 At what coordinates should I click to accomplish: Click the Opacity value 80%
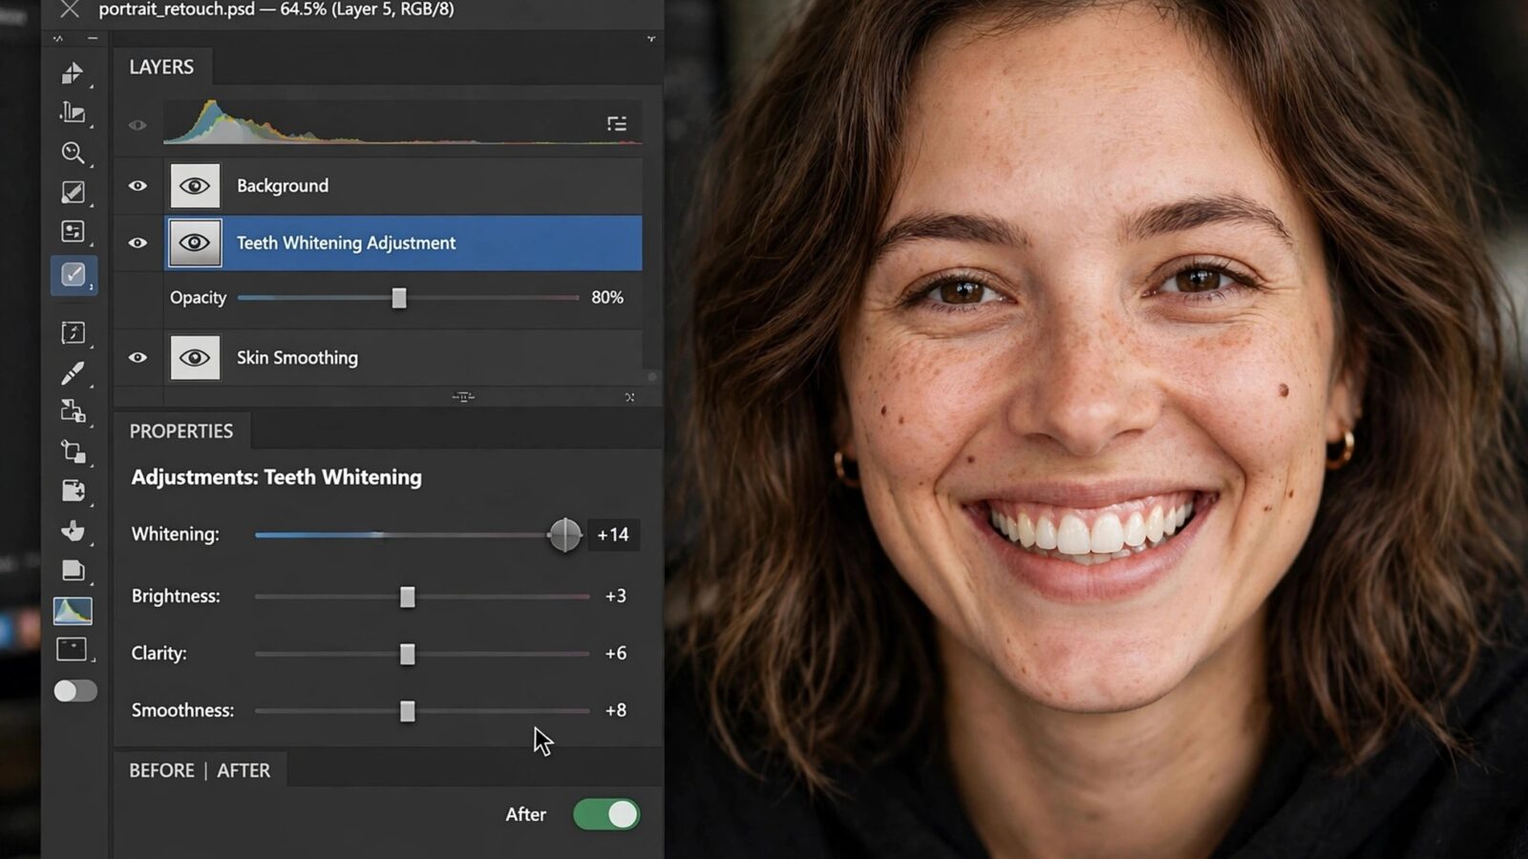pyautogui.click(x=607, y=298)
